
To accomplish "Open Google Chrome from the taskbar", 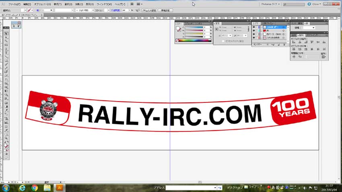I will (x=35, y=188).
